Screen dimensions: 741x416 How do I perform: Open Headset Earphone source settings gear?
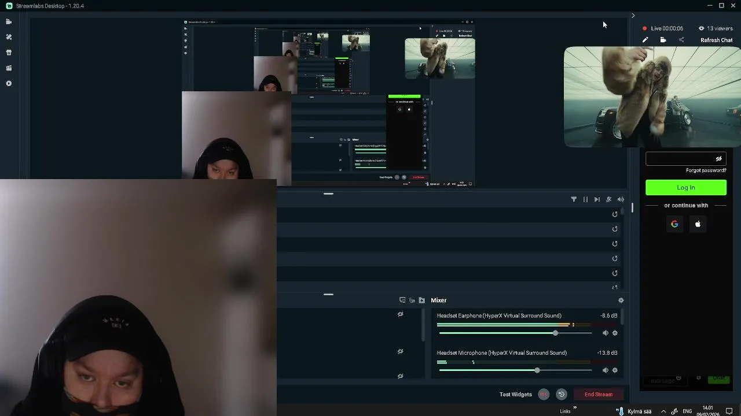click(615, 333)
